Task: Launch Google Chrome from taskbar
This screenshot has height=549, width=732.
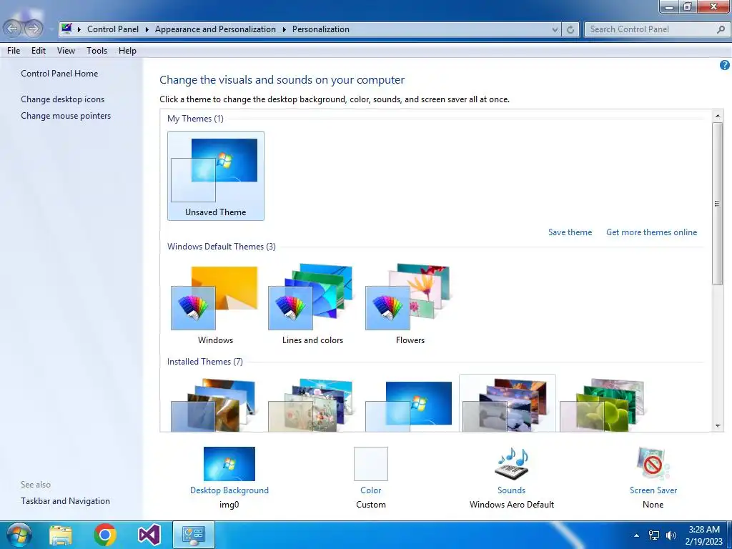Action: coord(105,535)
